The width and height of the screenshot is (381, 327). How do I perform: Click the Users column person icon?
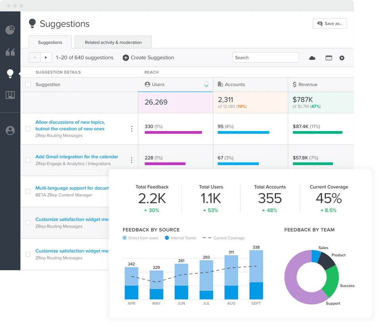pos(147,84)
